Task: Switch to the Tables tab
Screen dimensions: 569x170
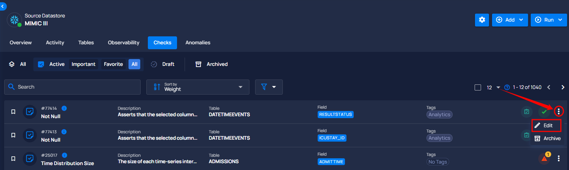Action: click(86, 43)
